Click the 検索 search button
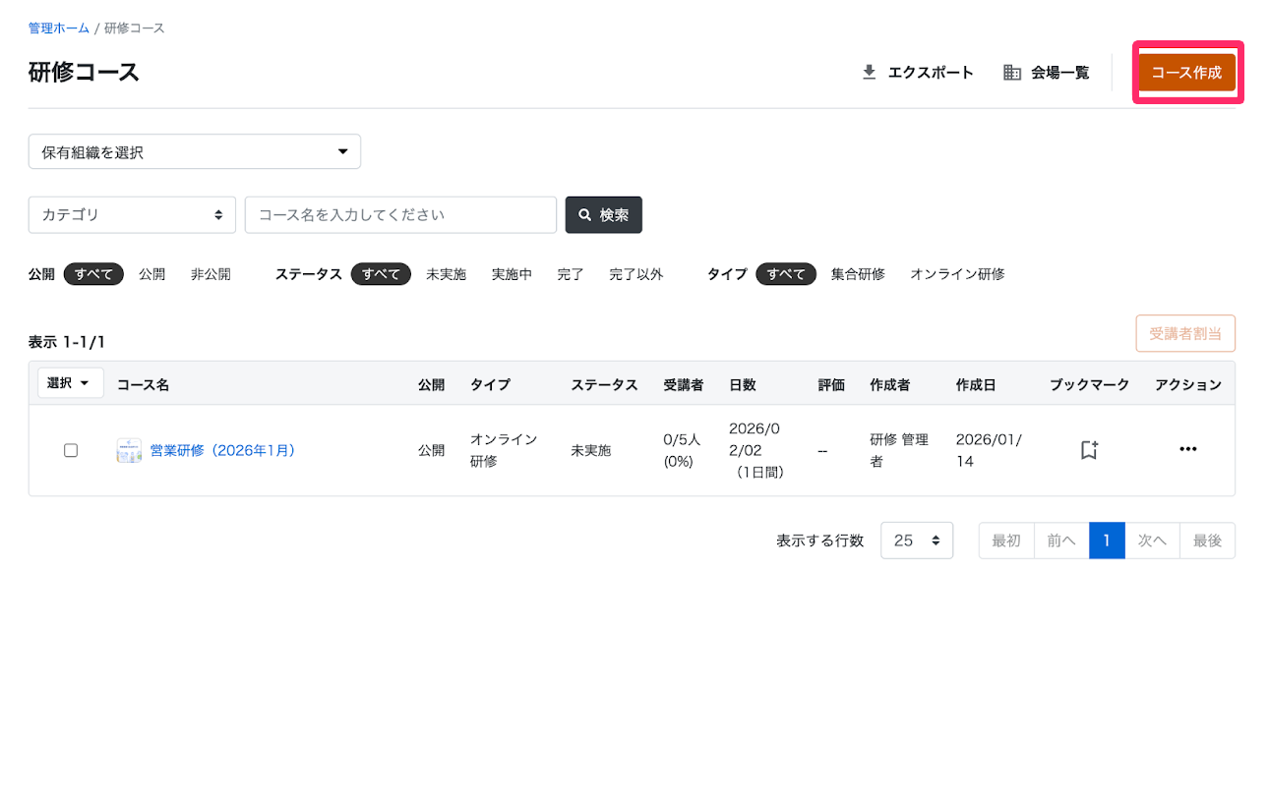This screenshot has height=796, width=1269. point(604,214)
